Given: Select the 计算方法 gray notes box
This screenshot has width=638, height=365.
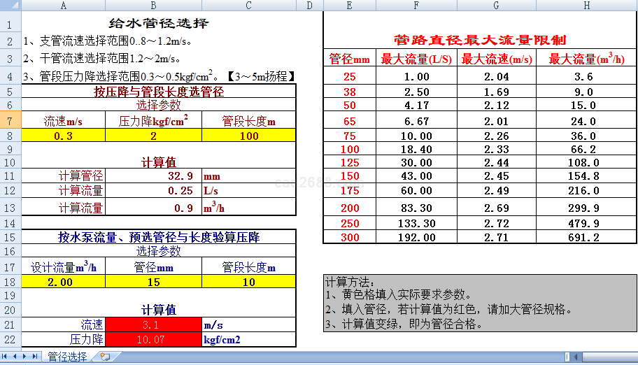Looking at the screenshot, I should pos(480,303).
